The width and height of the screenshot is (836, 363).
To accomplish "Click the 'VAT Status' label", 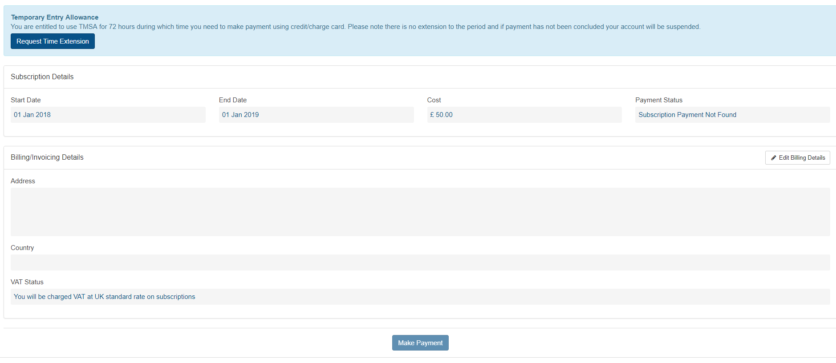I will (27, 282).
